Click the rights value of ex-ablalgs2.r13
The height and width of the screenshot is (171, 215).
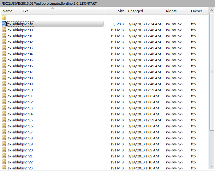[x=174, y=108]
